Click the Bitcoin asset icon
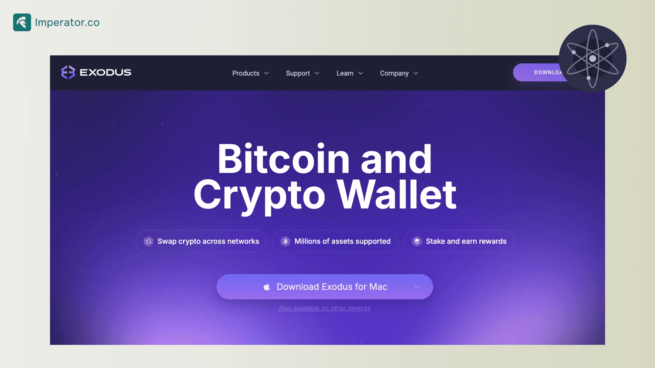The image size is (655, 368). pyautogui.click(x=285, y=241)
